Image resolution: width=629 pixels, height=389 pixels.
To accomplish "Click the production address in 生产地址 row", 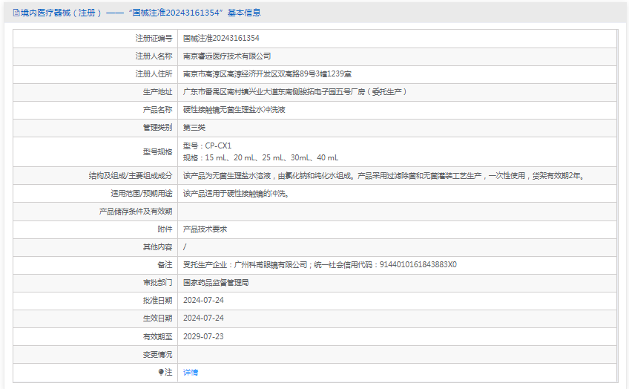I will [x=294, y=91].
